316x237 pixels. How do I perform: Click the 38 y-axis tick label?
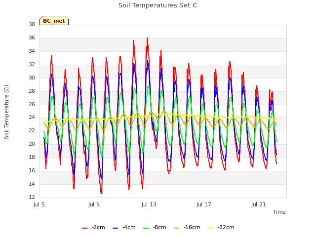[32, 24]
